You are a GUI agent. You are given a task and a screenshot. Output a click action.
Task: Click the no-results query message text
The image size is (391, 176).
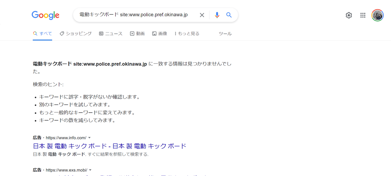pyautogui.click(x=132, y=68)
